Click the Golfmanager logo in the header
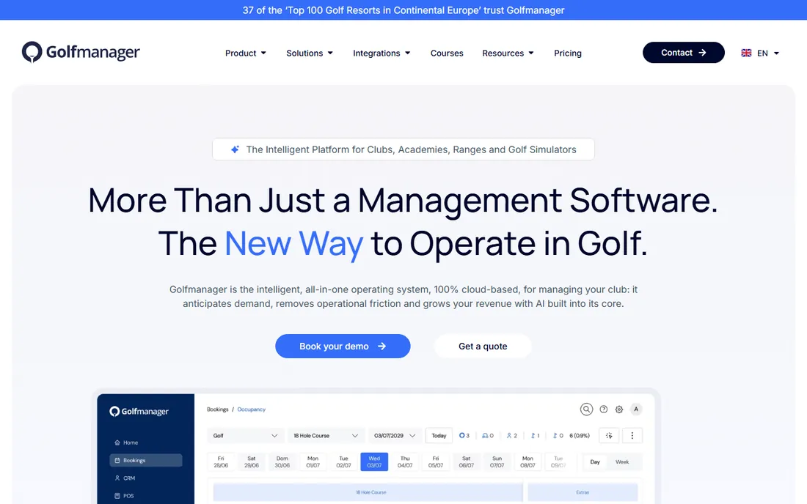Screen dimensions: 807x504 (x=81, y=52)
